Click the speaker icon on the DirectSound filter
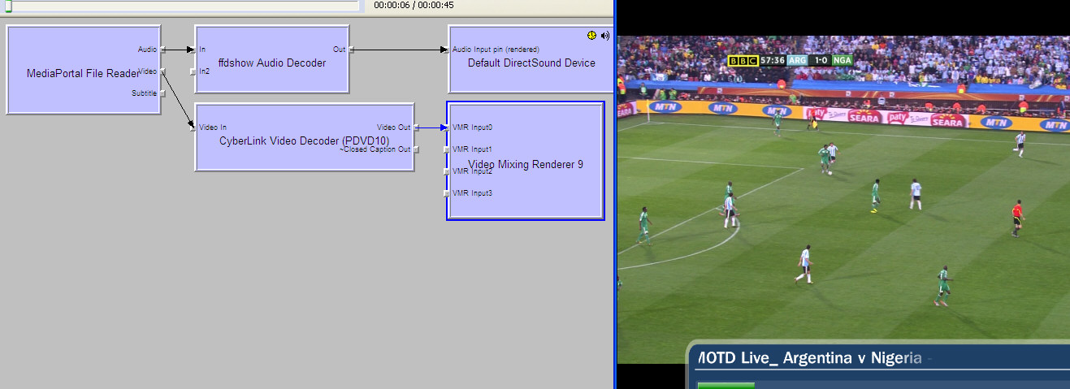Viewport: 1070px width, 389px height. pos(605,36)
